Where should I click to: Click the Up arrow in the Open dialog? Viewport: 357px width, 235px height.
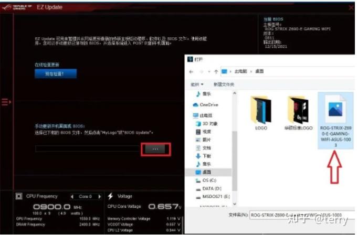coord(216,72)
